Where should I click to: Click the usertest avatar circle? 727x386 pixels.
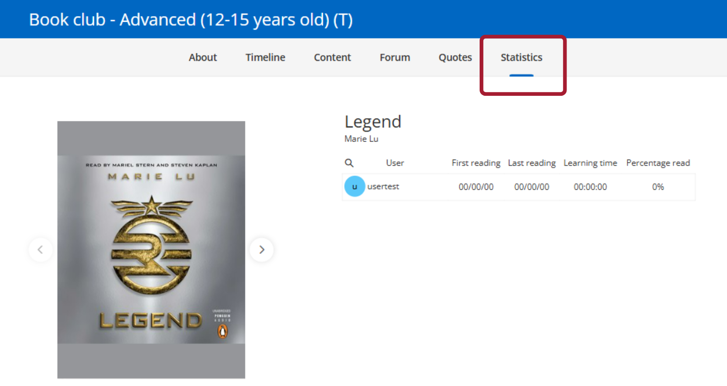355,186
